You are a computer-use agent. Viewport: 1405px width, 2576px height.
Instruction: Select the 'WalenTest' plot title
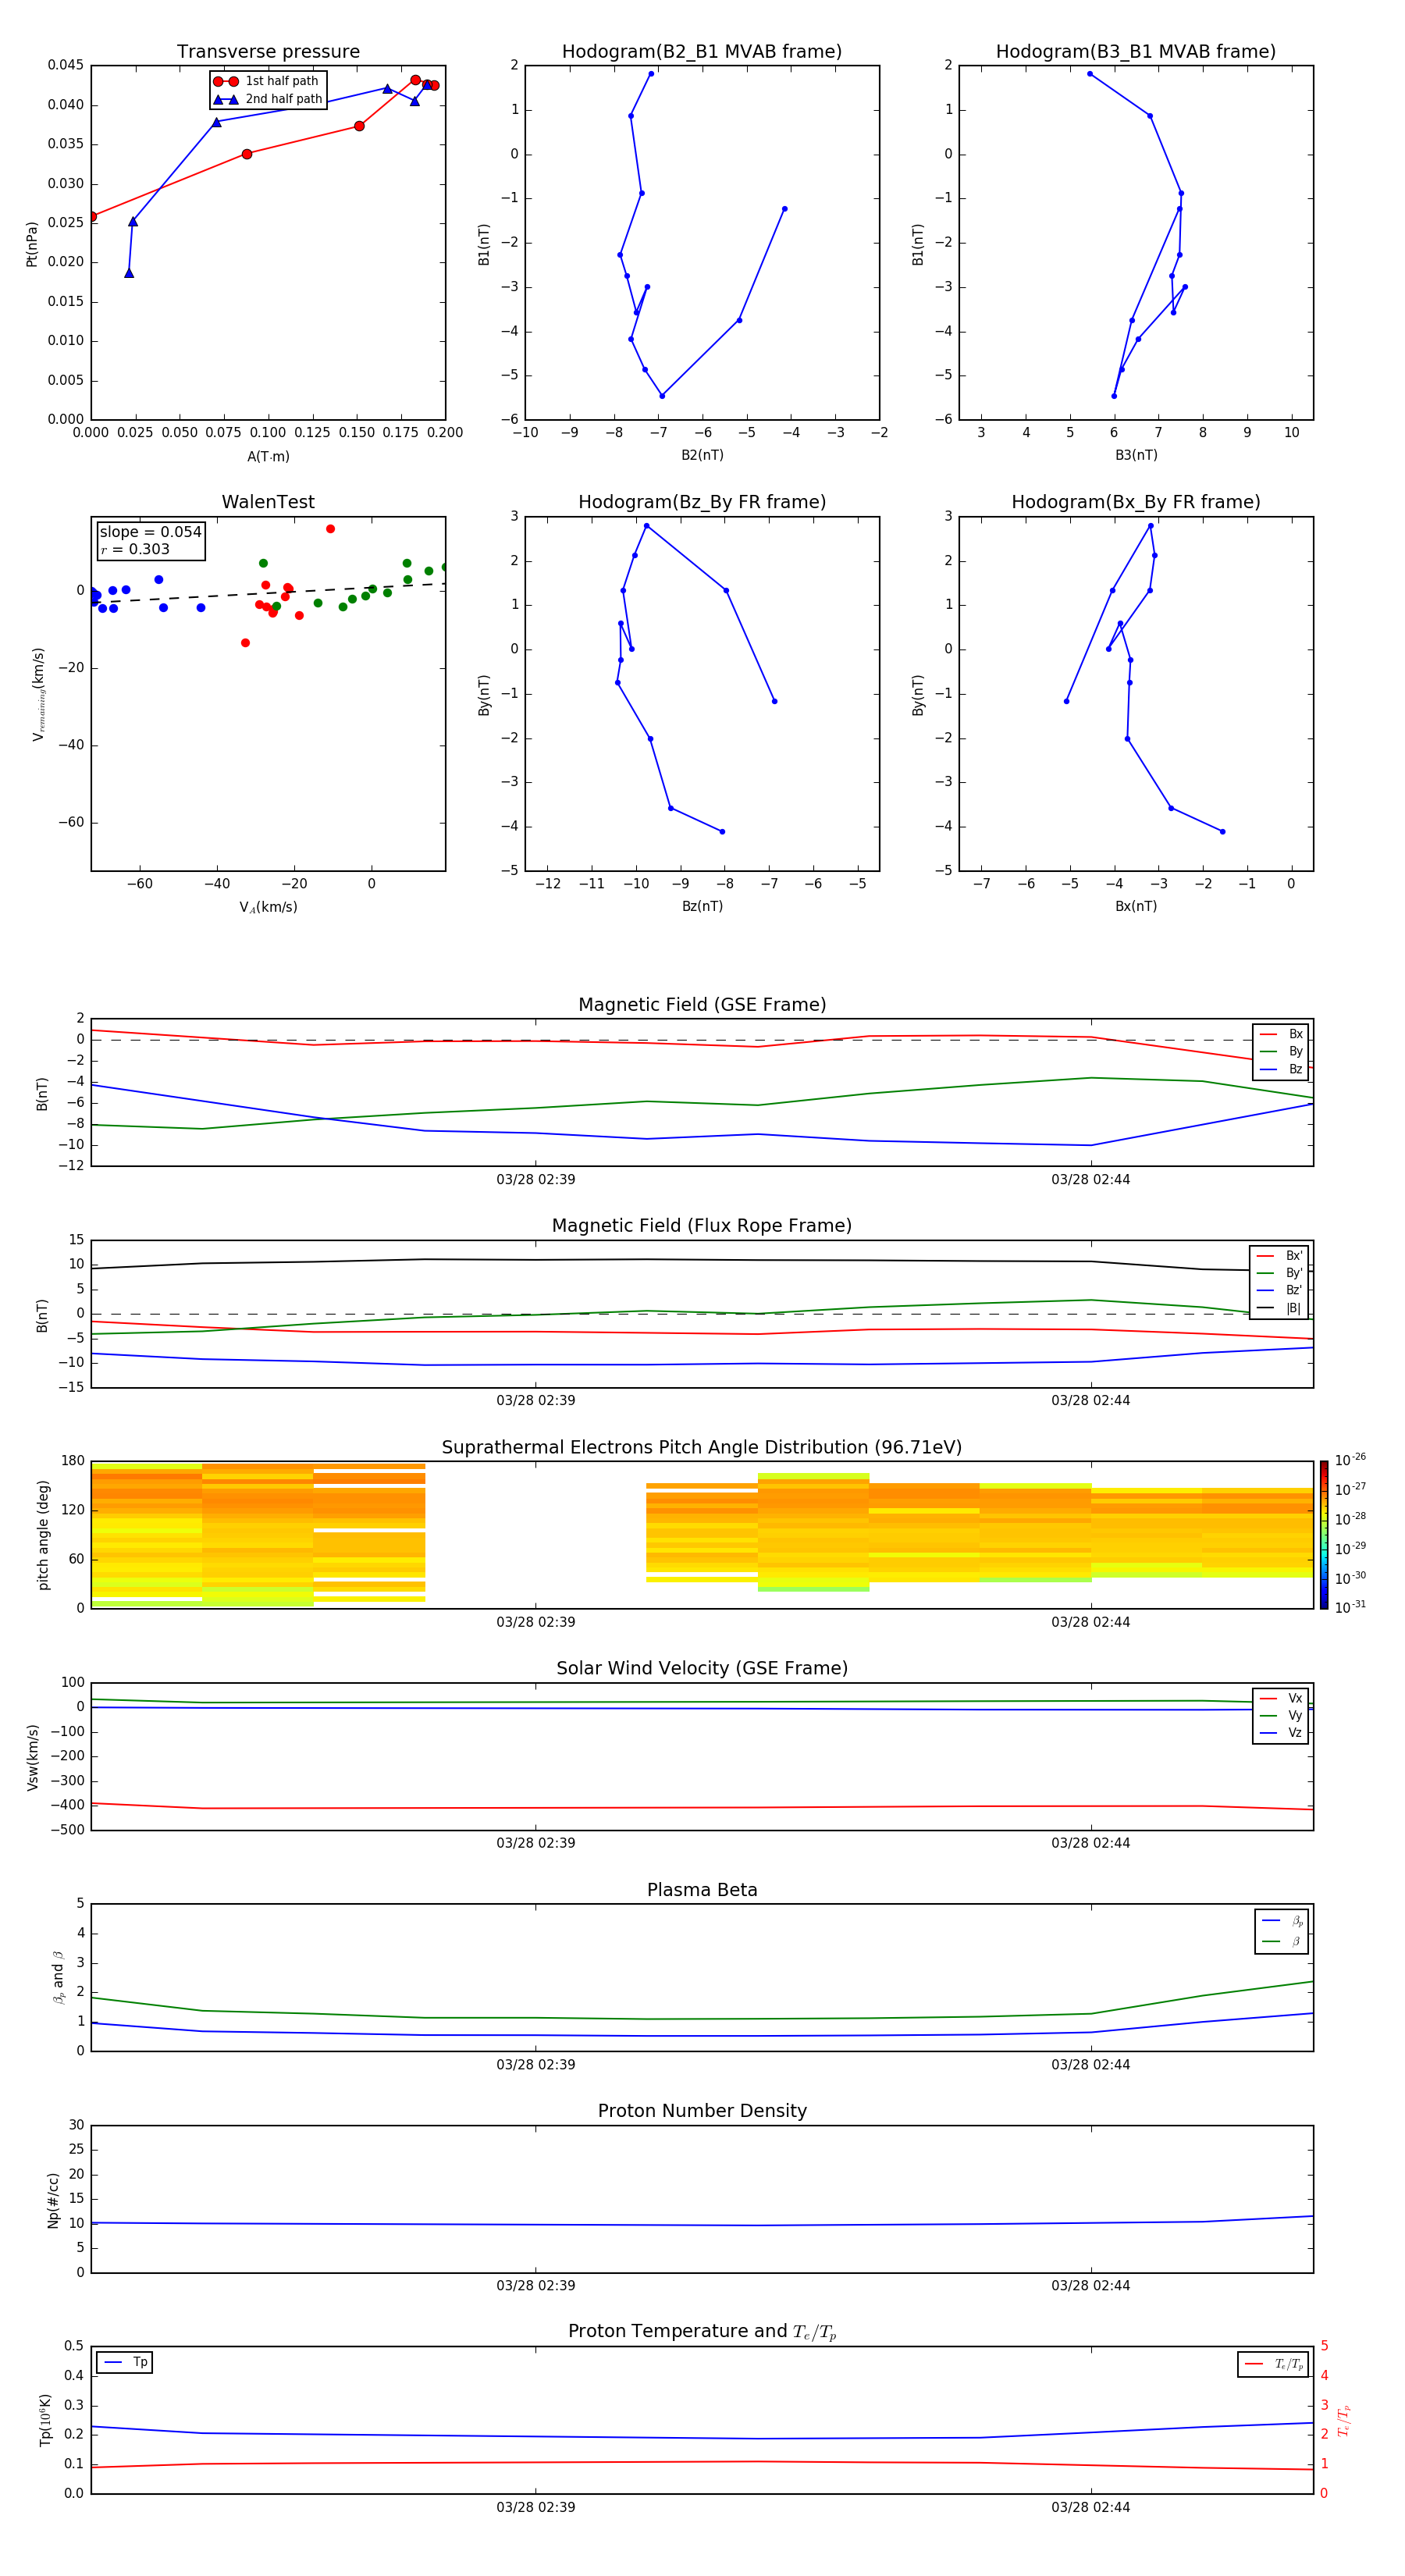tap(268, 502)
